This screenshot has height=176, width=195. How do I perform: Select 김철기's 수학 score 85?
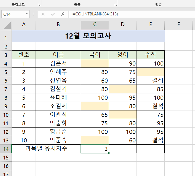pyautogui.click(x=151, y=89)
